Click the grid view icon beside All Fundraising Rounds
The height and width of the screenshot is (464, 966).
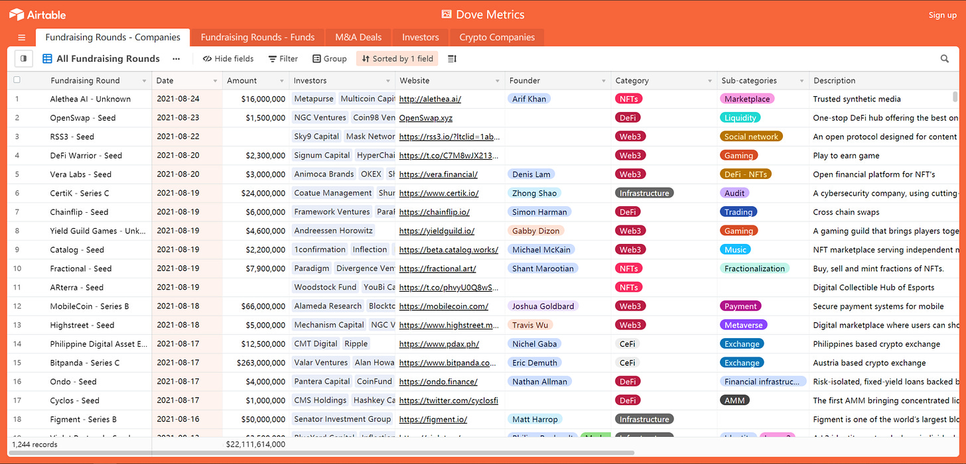coord(48,59)
